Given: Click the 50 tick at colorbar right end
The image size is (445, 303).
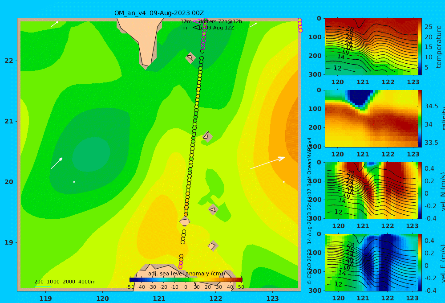Looking at the screenshot, I should coord(241,287).
